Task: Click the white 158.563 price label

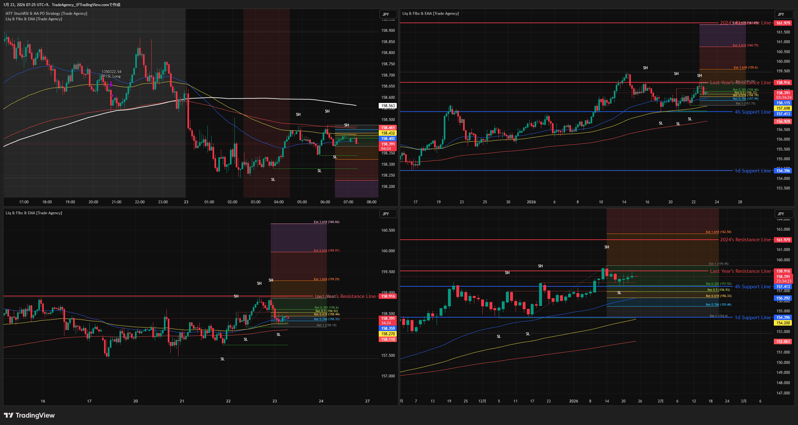Action: pos(388,106)
